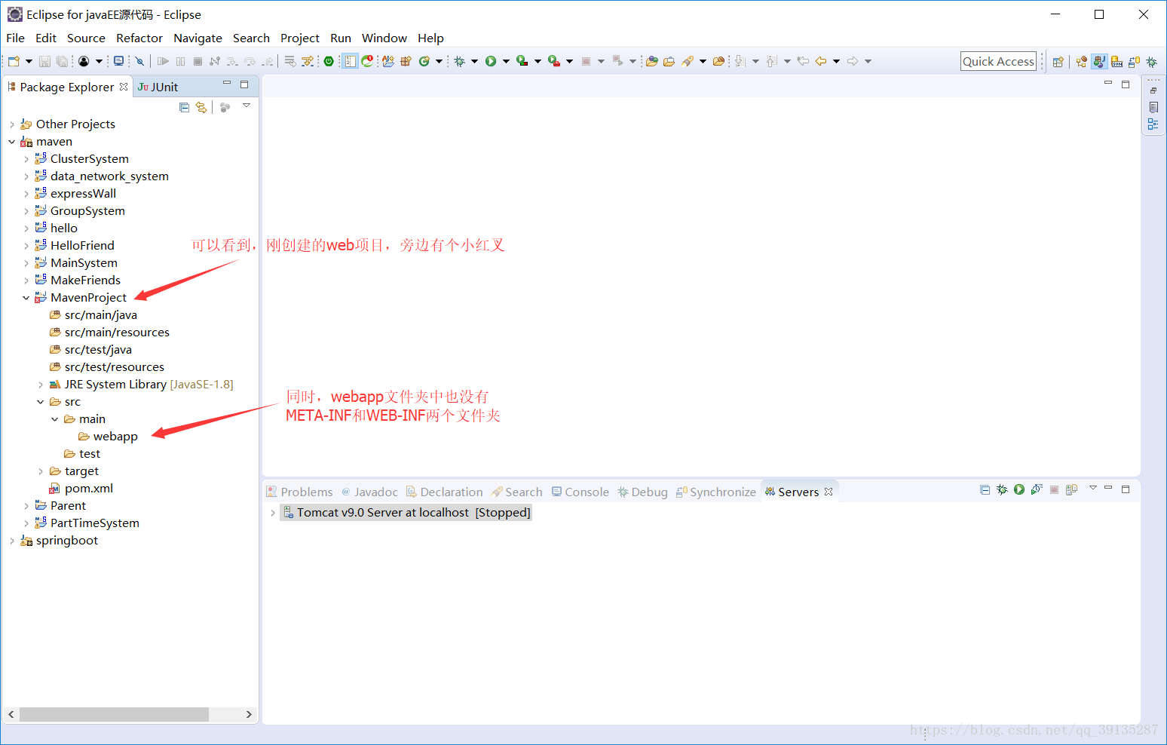Image resolution: width=1167 pixels, height=745 pixels.
Task: Open the Run dropdown arrow in main toolbar
Action: pos(506,61)
